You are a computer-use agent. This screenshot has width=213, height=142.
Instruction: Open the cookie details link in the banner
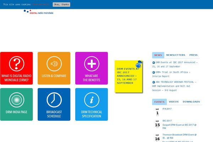pos(41,5)
